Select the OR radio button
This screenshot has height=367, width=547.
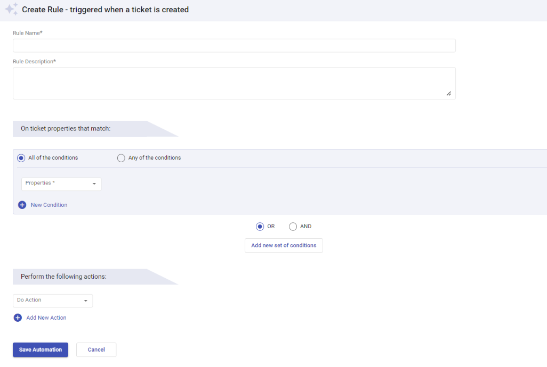tap(260, 227)
